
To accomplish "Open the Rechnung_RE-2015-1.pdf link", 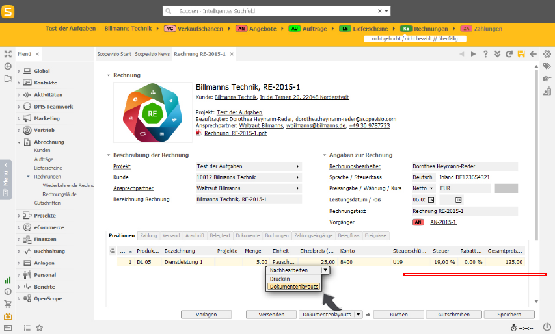I will point(236,133).
